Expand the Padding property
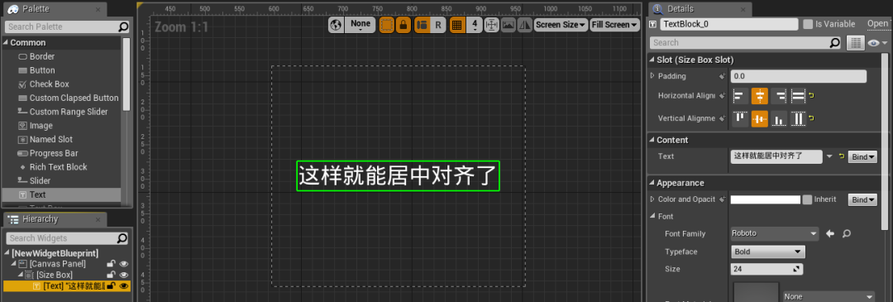 click(652, 76)
